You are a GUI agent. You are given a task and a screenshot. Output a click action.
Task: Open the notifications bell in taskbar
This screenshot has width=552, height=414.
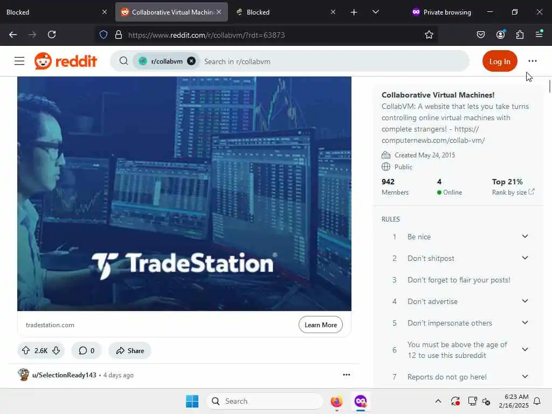[x=537, y=401]
